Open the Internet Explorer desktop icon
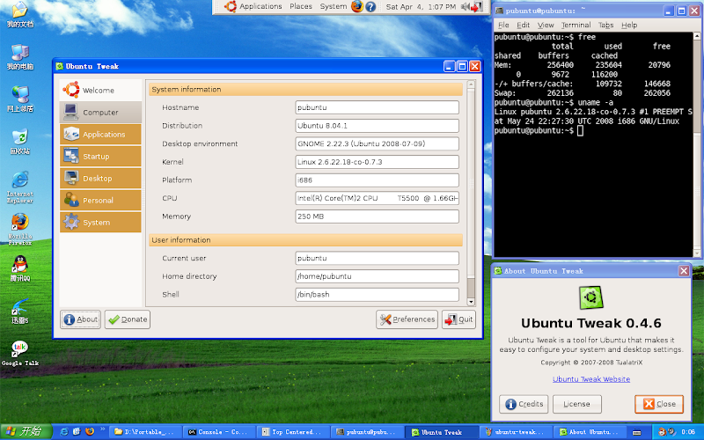 point(19,180)
